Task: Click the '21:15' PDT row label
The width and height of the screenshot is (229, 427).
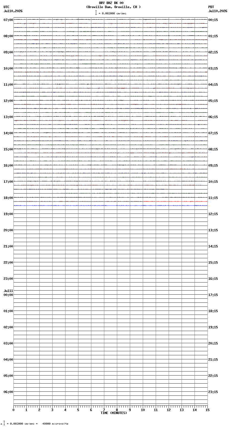Action: coord(213,360)
